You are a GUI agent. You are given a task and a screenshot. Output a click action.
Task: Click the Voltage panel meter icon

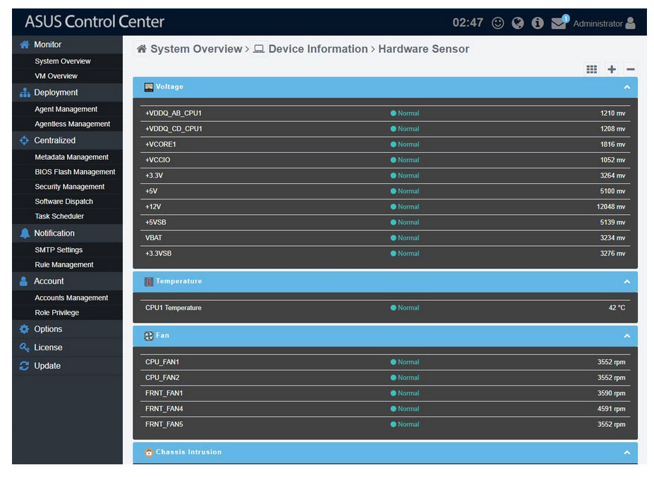[x=148, y=87]
